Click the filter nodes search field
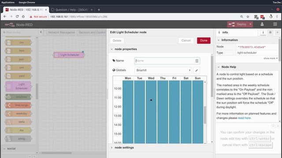 click(x=20, y=32)
